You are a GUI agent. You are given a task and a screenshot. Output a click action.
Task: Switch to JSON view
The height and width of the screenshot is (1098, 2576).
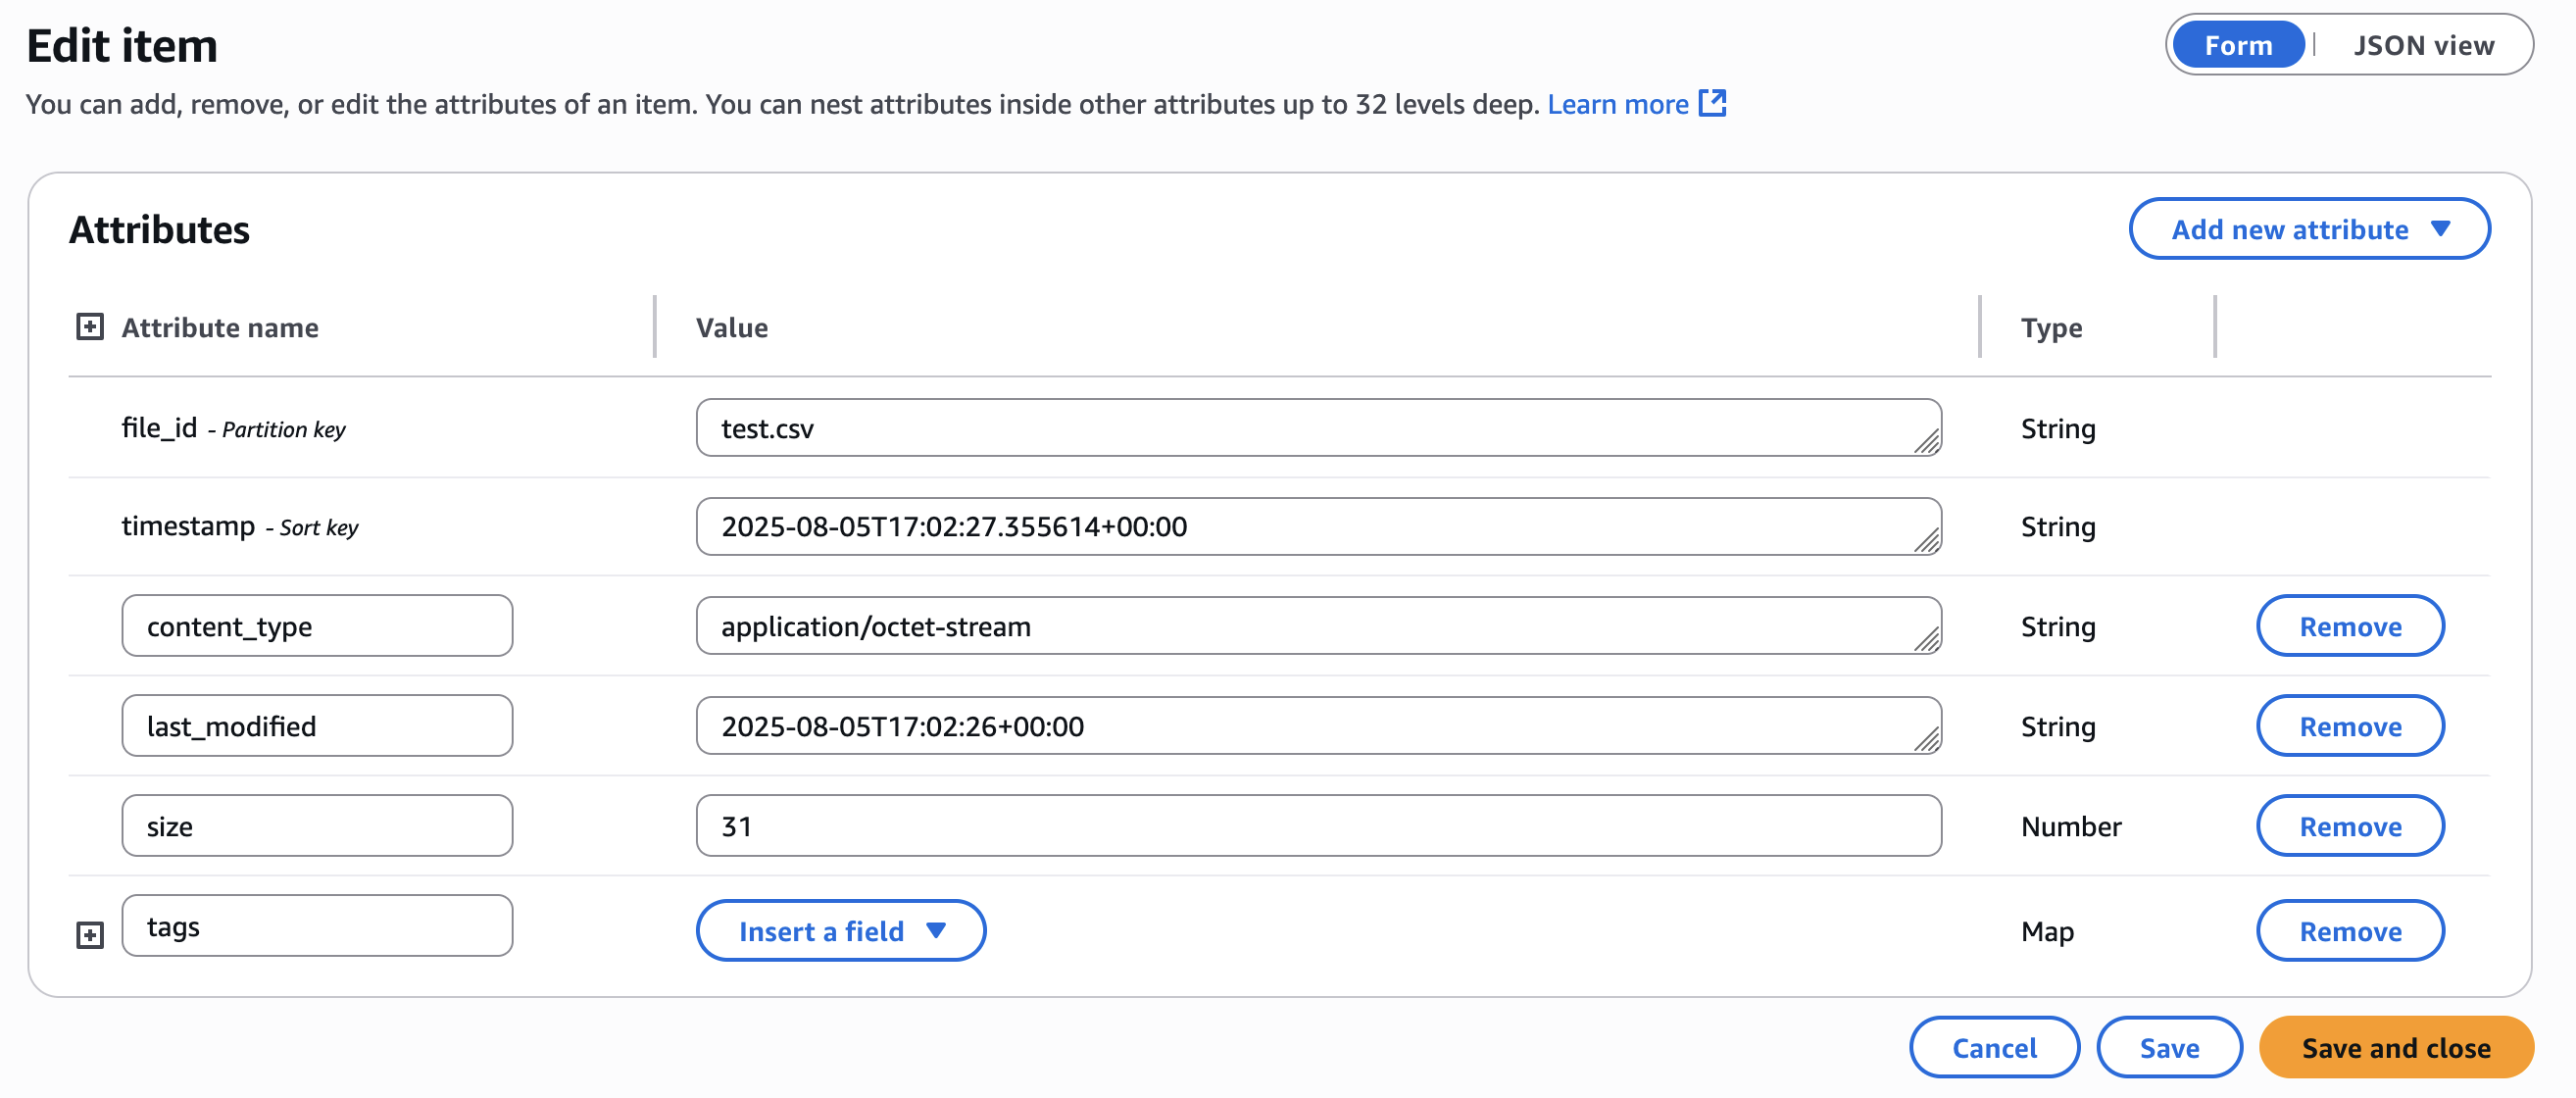point(2423,45)
